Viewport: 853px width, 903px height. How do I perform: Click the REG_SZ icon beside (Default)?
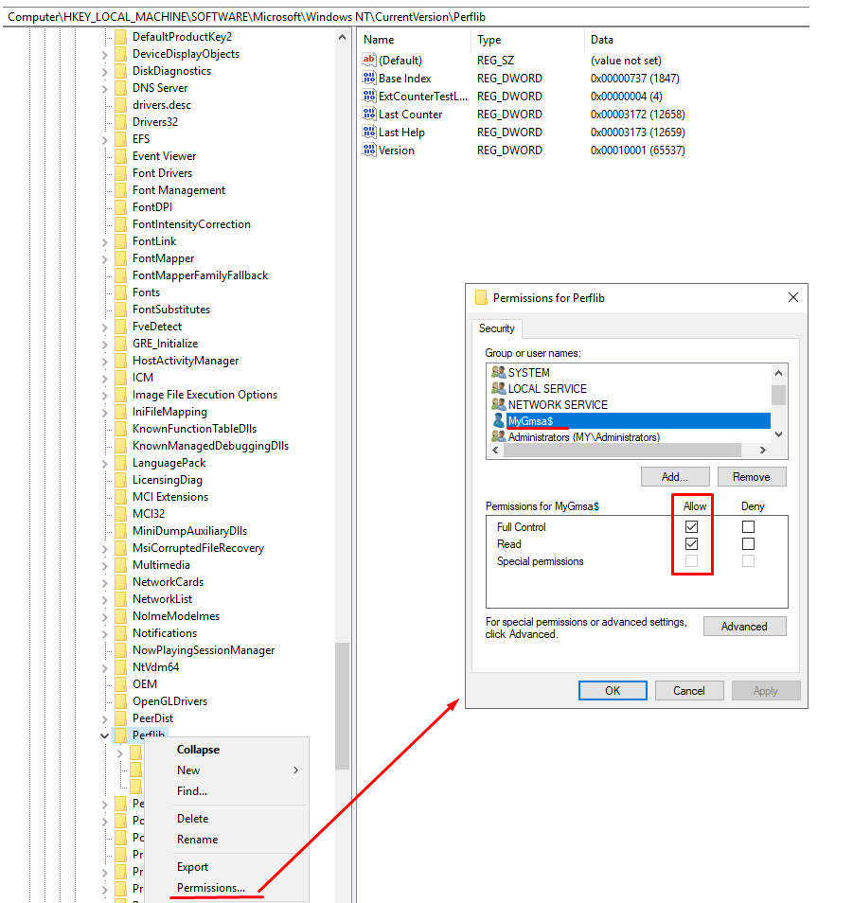coord(368,60)
